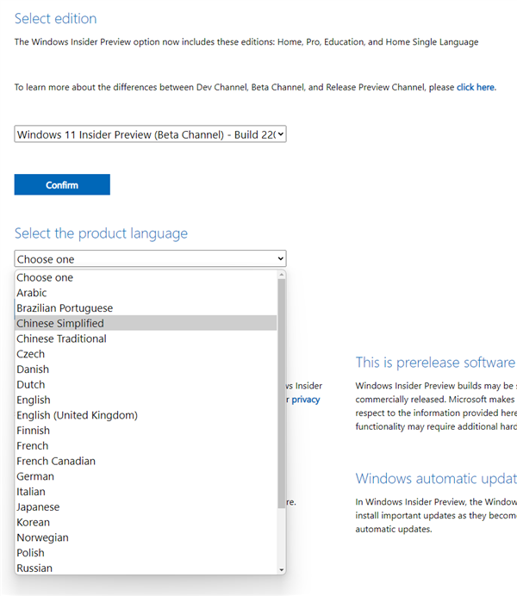Click the language list scrollbar thumb
This screenshot has width=517, height=596.
tap(282, 388)
